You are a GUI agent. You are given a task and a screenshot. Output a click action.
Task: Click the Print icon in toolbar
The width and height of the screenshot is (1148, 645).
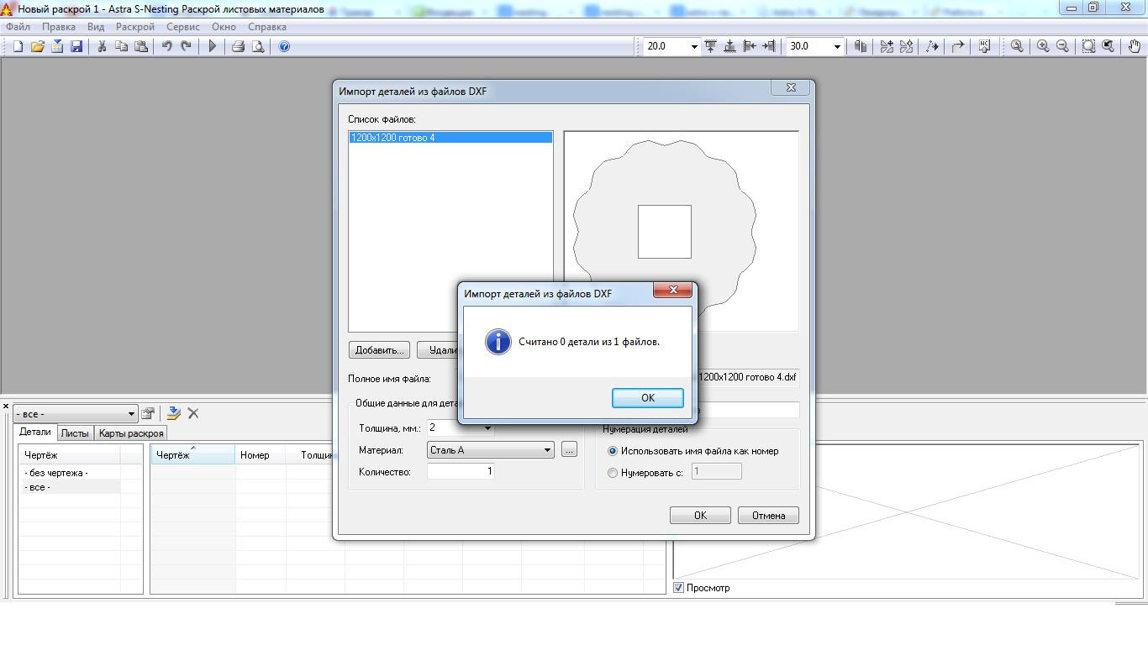coord(238,47)
